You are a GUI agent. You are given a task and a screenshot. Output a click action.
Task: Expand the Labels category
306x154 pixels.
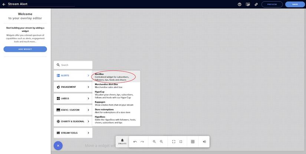pyautogui.click(x=73, y=98)
